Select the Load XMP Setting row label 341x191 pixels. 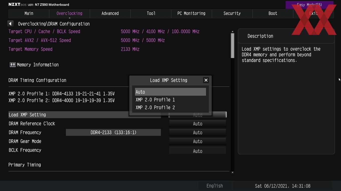click(x=27, y=115)
